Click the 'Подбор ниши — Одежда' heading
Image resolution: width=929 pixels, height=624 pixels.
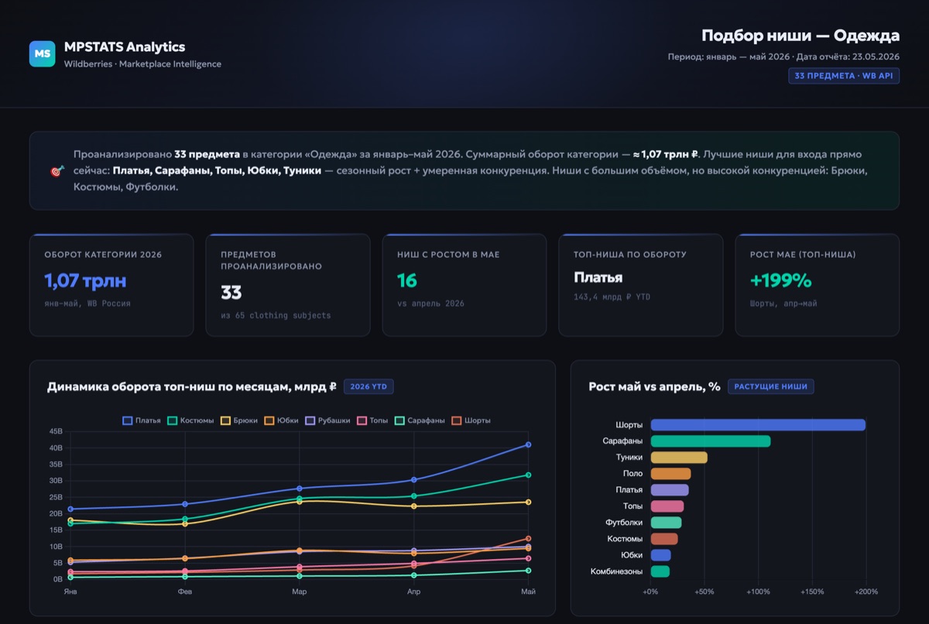pos(800,36)
